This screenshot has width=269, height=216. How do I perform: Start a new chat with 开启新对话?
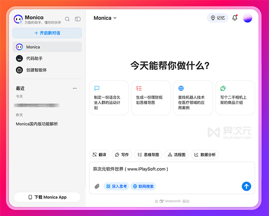47,33
